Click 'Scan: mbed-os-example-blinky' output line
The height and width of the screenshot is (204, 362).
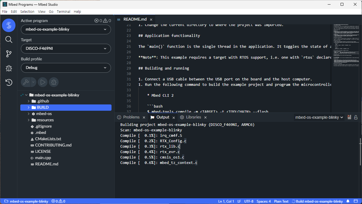pyautogui.click(x=151, y=130)
